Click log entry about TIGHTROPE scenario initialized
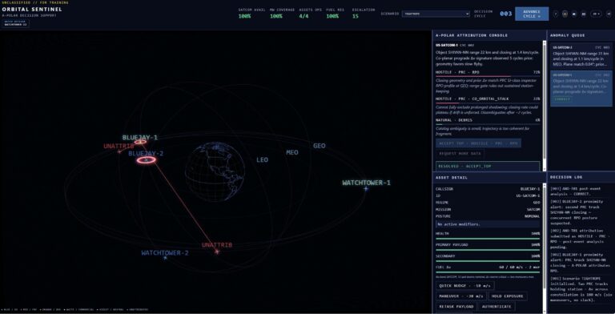The image size is (615, 314). tap(581, 289)
